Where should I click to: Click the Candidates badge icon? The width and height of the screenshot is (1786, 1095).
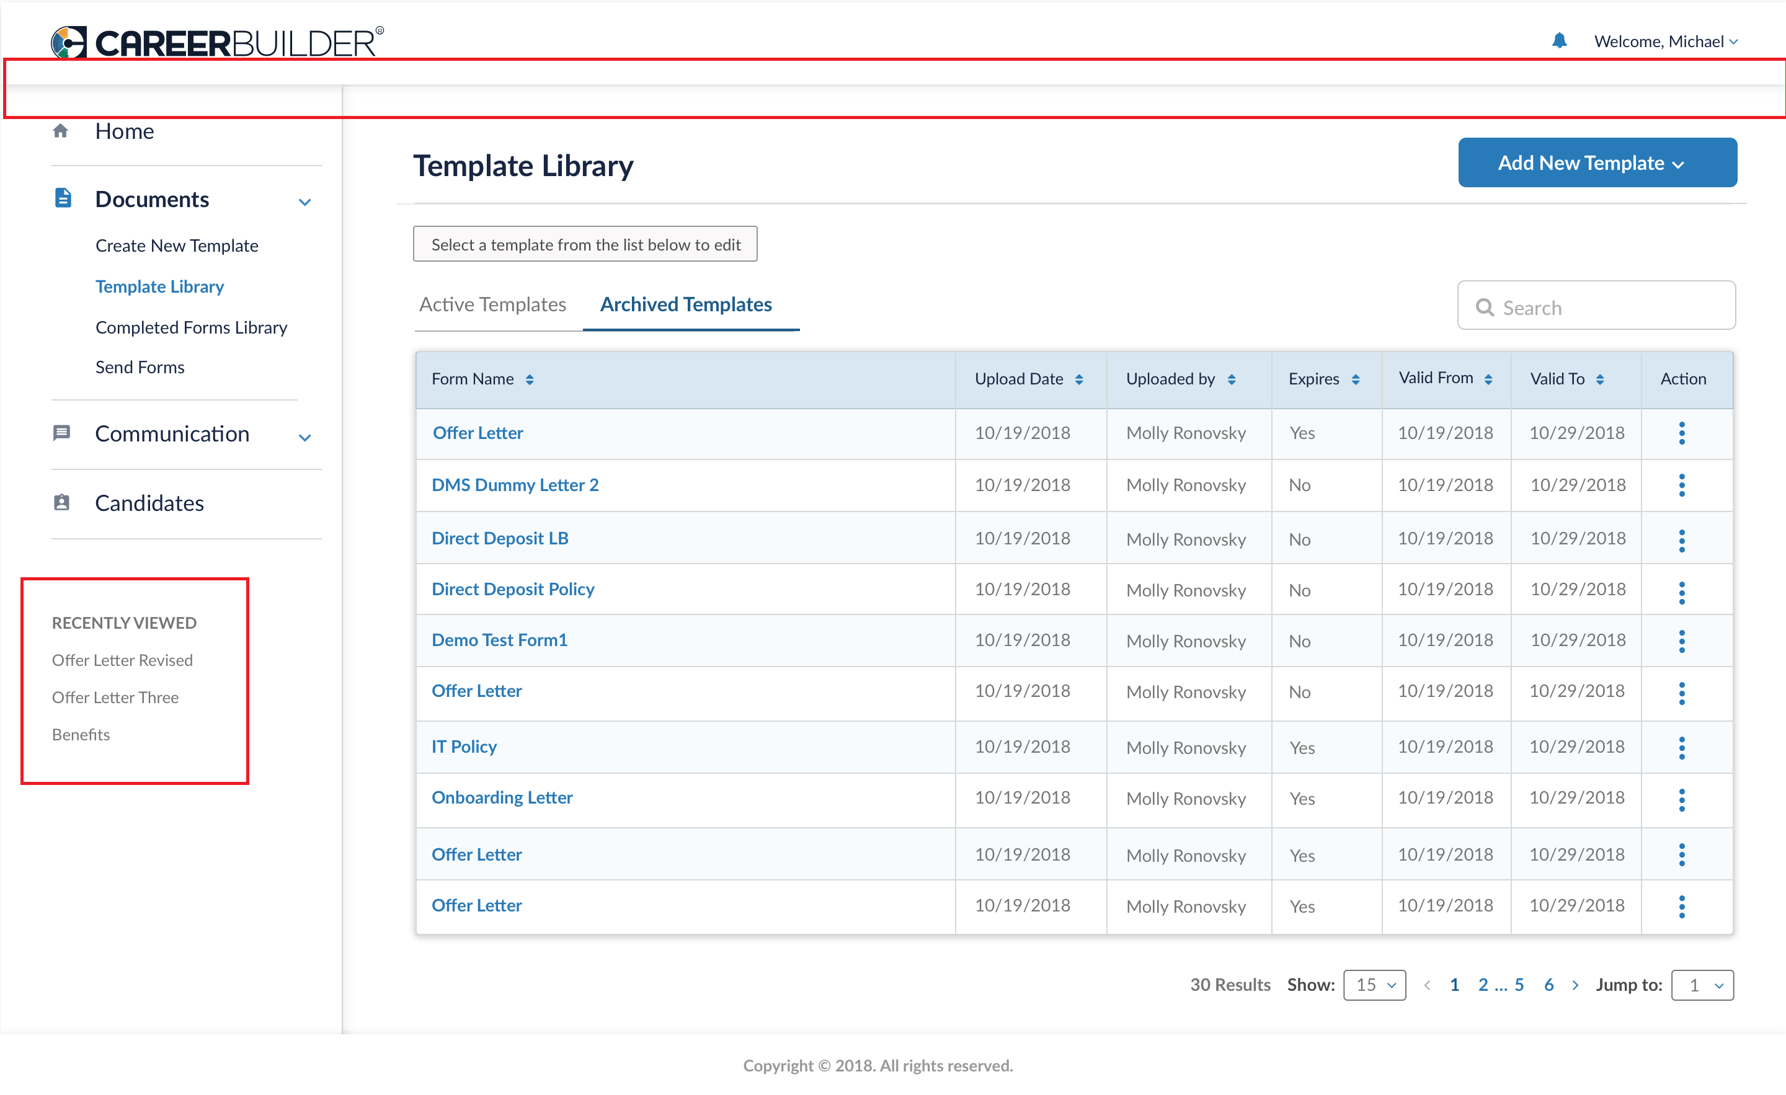tap(61, 502)
